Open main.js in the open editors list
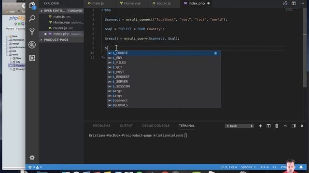Image resolution: width=309 pixels, height=173 pixels. click(x=61, y=16)
